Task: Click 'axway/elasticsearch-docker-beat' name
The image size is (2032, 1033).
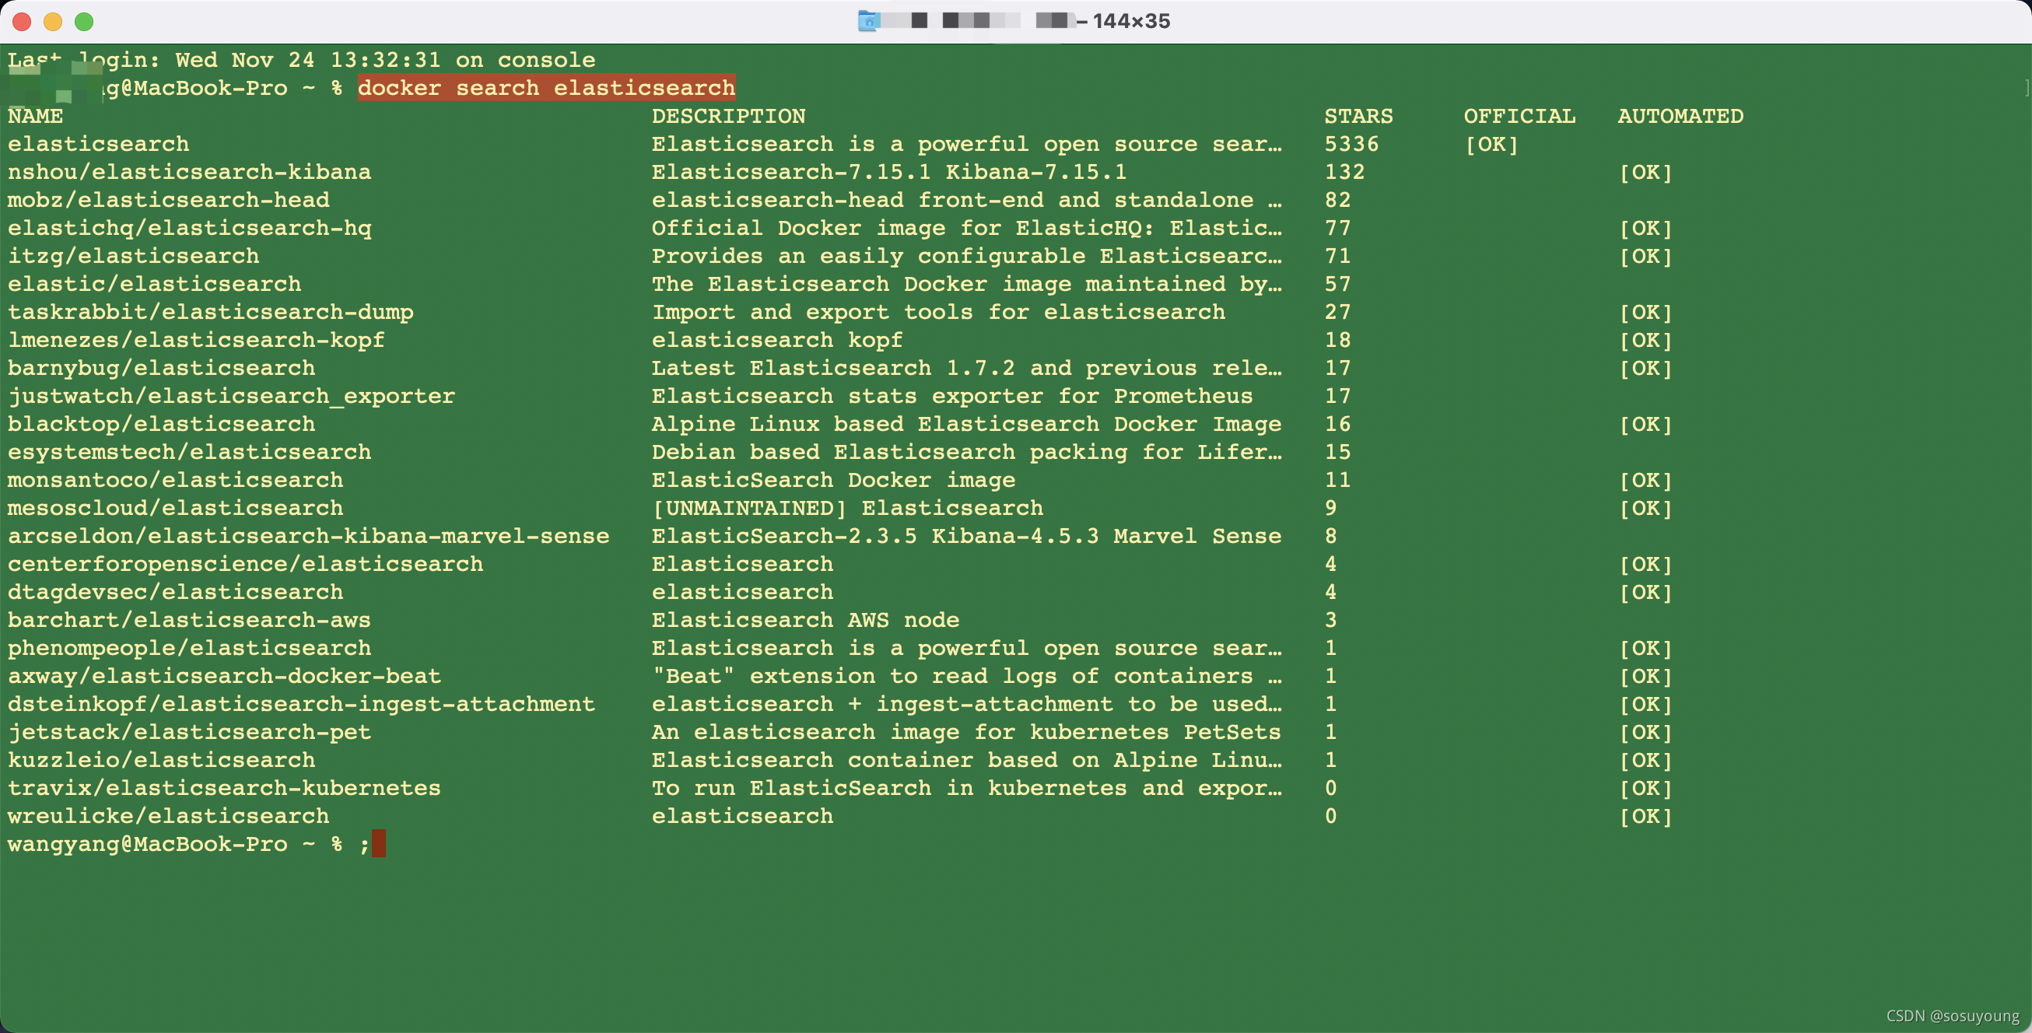Action: tap(224, 676)
